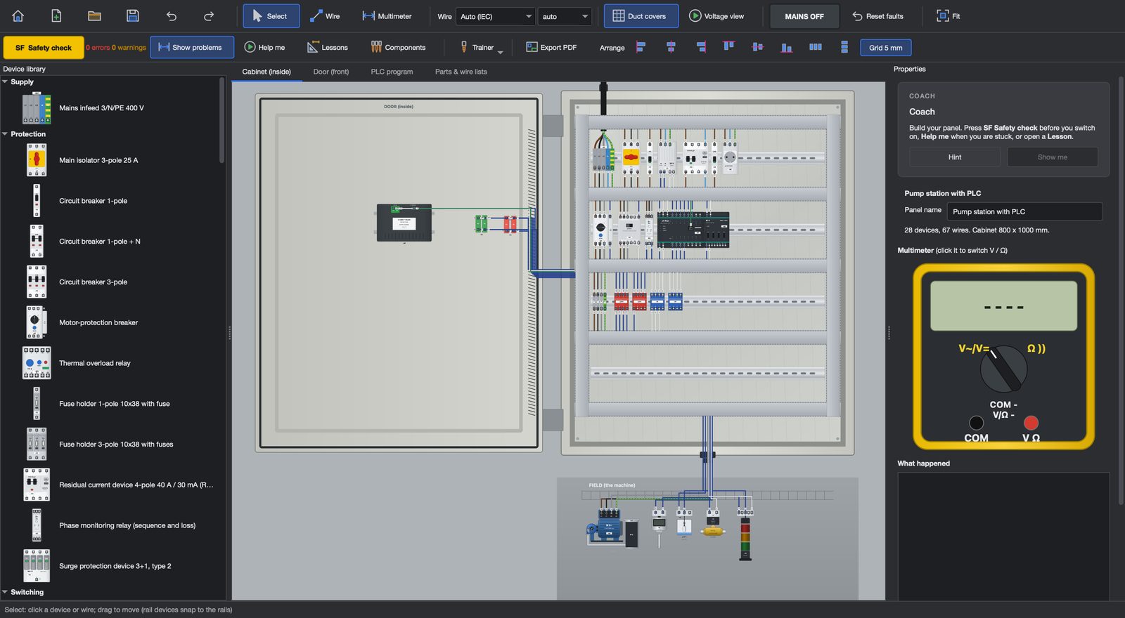Screen dimensions: 1125x618
Task: Click the distribute horizontally Arrange icon
Action: click(815, 47)
